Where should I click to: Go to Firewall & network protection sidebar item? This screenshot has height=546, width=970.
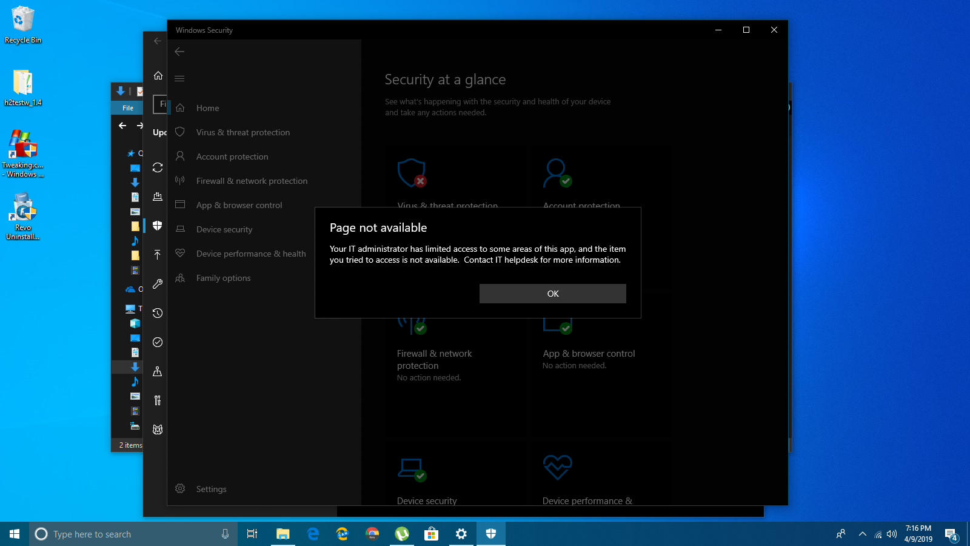coord(264,181)
